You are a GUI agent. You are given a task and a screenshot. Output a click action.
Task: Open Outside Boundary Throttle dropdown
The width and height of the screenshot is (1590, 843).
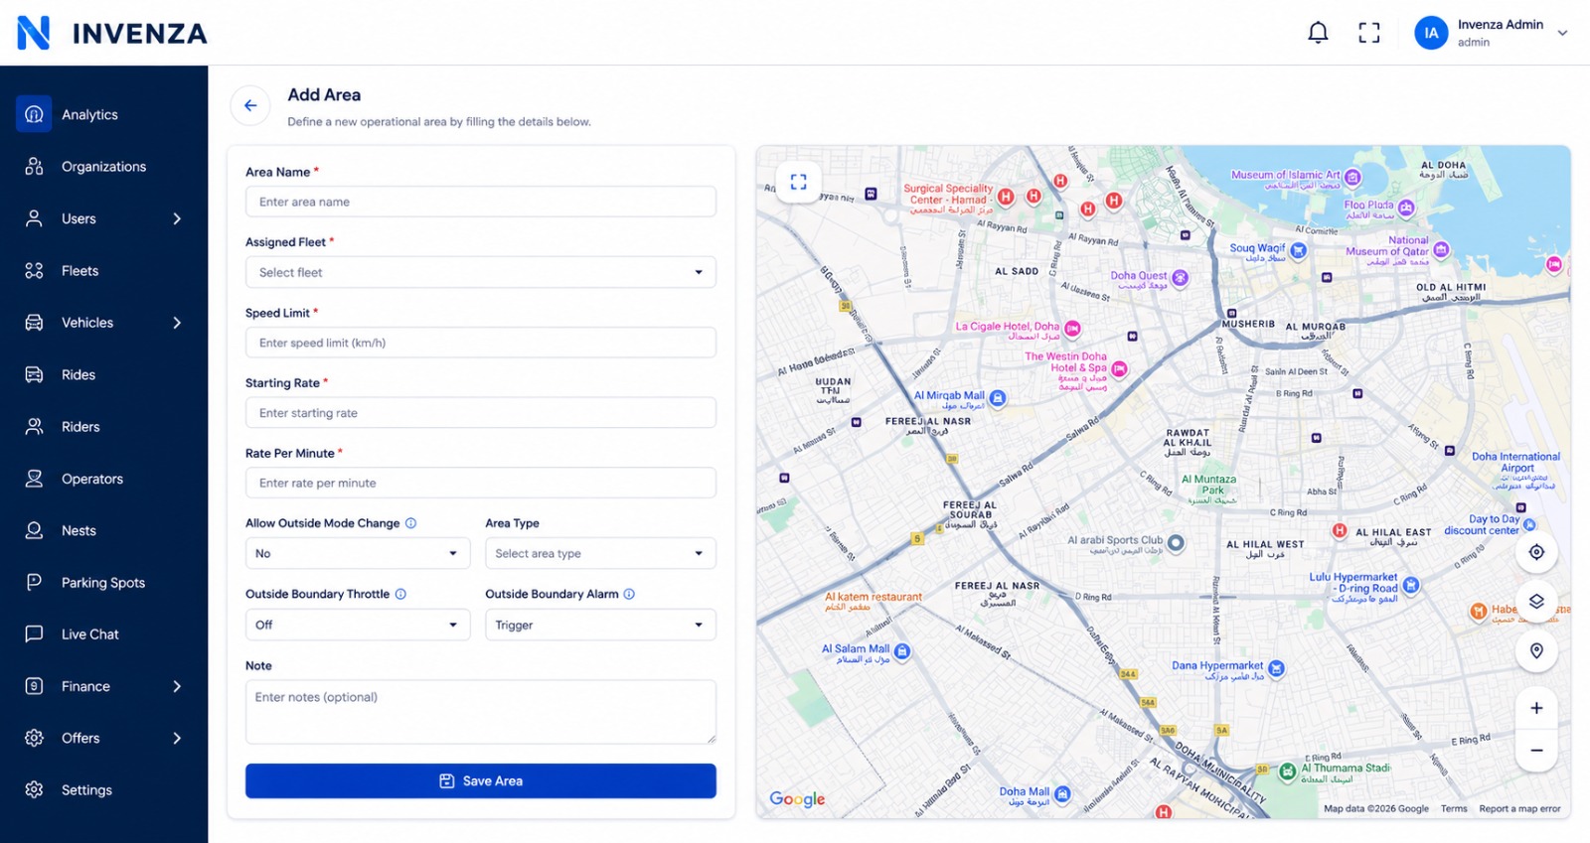[x=358, y=625]
